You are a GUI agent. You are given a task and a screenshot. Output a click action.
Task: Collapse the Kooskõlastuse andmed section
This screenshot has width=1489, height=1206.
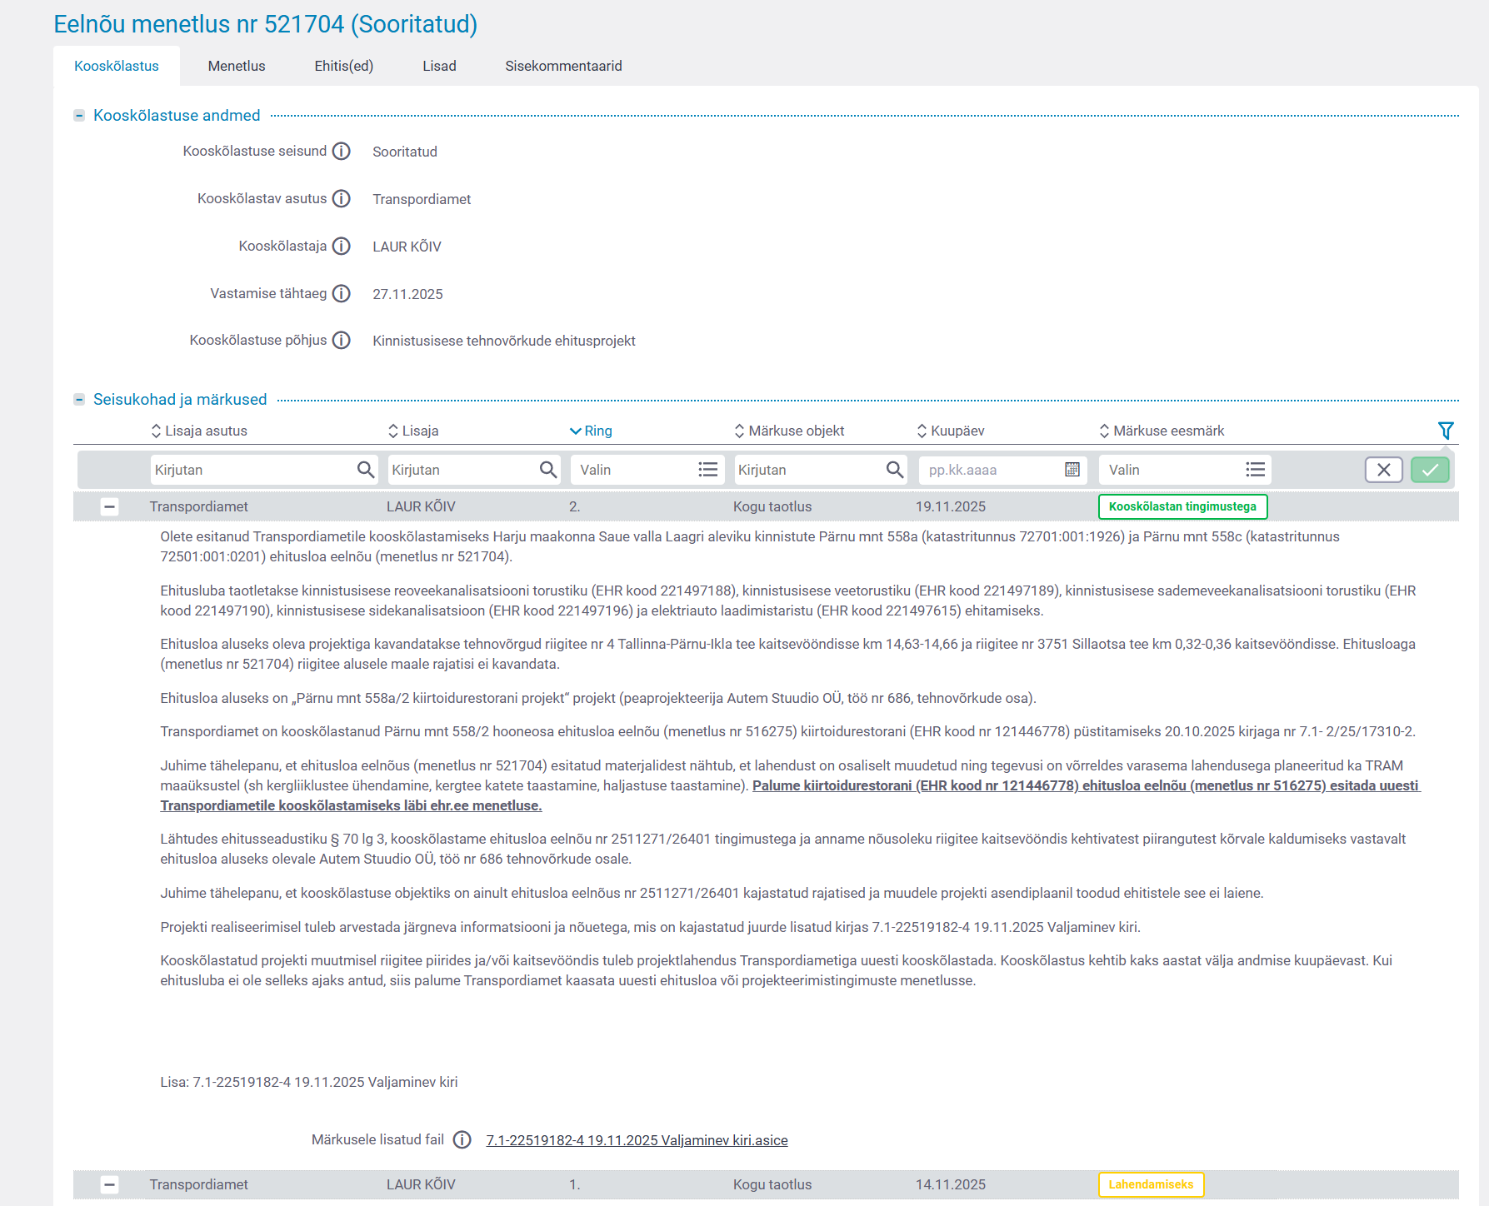[x=79, y=116]
